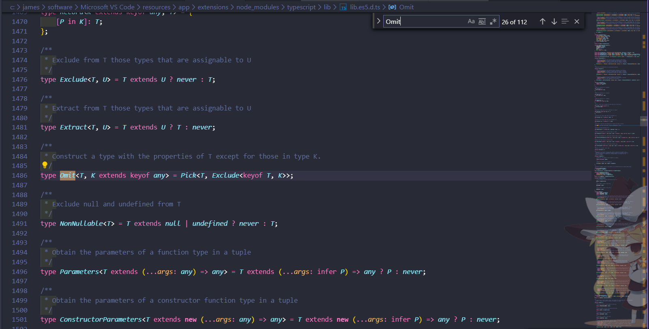Viewport: 649px width, 329px height.
Task: Open the Omit symbol breadcrumb
Action: [406, 7]
